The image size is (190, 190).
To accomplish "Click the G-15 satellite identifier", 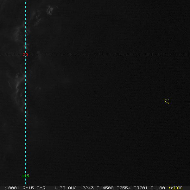I will (28, 188).
